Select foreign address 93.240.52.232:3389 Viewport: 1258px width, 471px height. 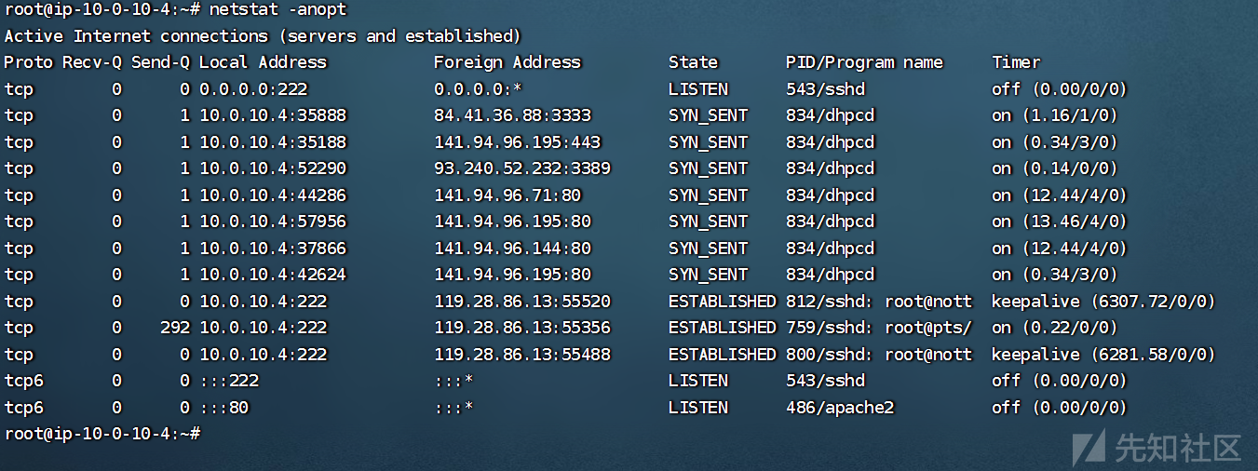pyautogui.click(x=522, y=168)
